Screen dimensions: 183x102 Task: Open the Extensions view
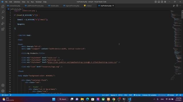3,29
